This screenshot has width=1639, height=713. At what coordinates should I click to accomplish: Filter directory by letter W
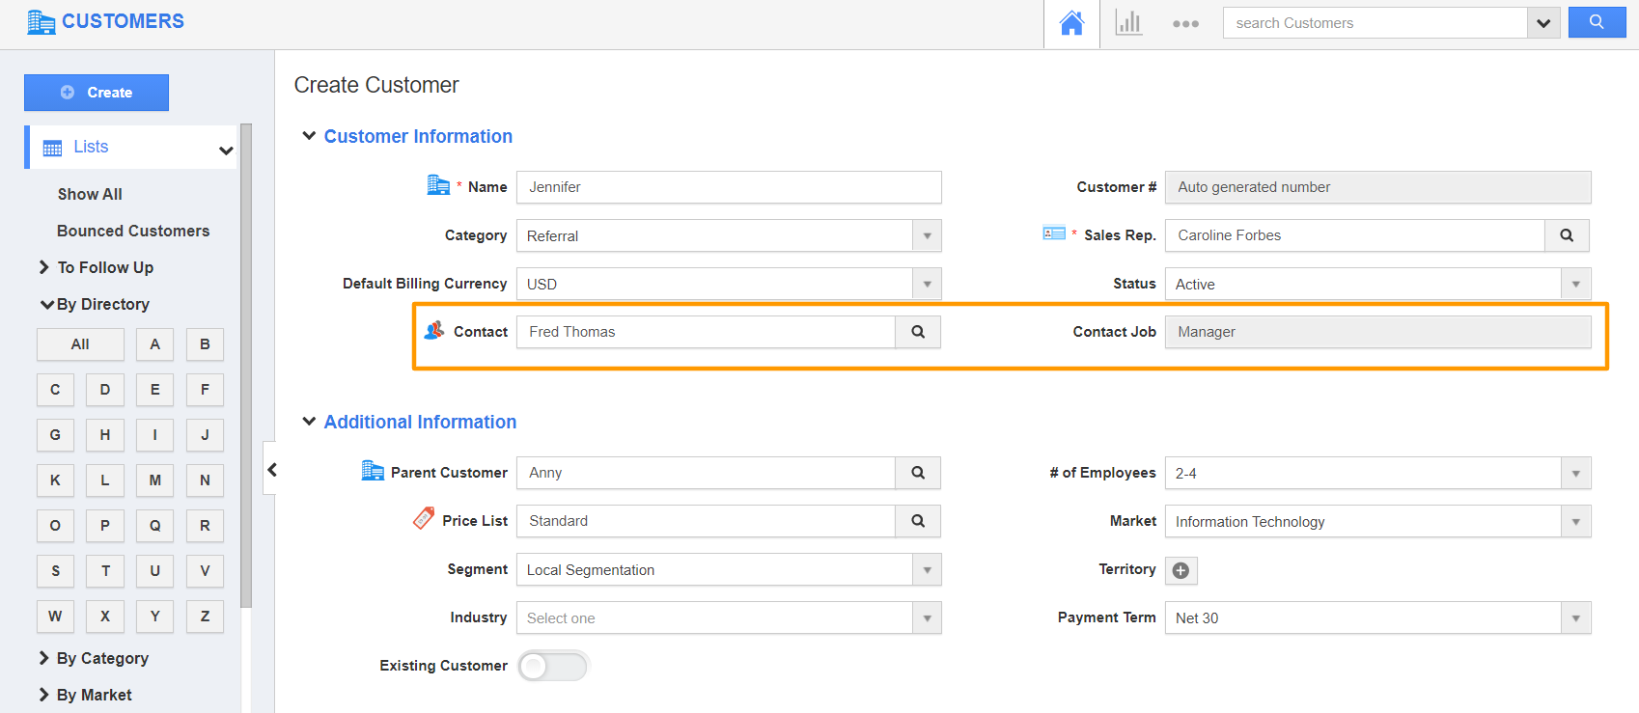point(55,617)
